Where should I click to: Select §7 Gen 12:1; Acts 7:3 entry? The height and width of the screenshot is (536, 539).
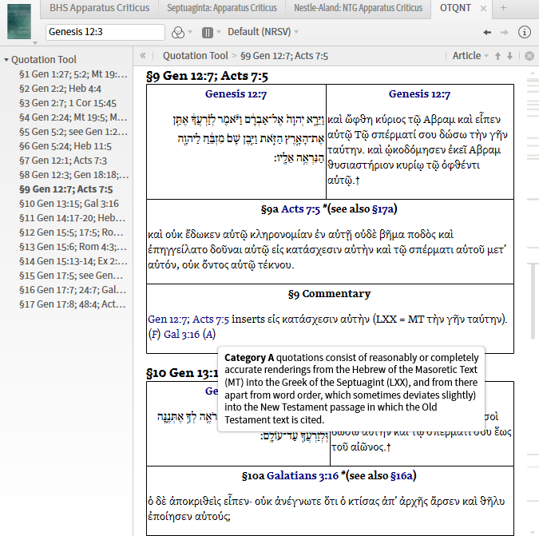63,161
